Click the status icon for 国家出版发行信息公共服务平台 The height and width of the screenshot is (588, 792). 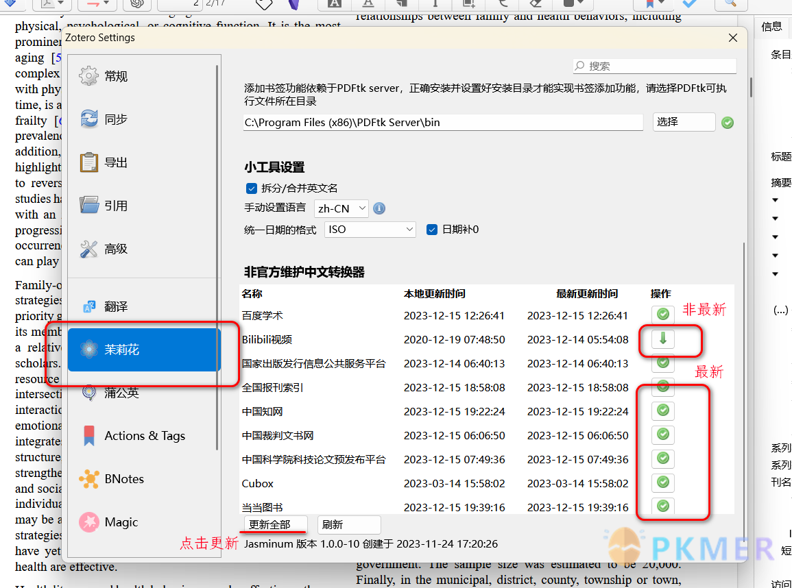coord(662,363)
